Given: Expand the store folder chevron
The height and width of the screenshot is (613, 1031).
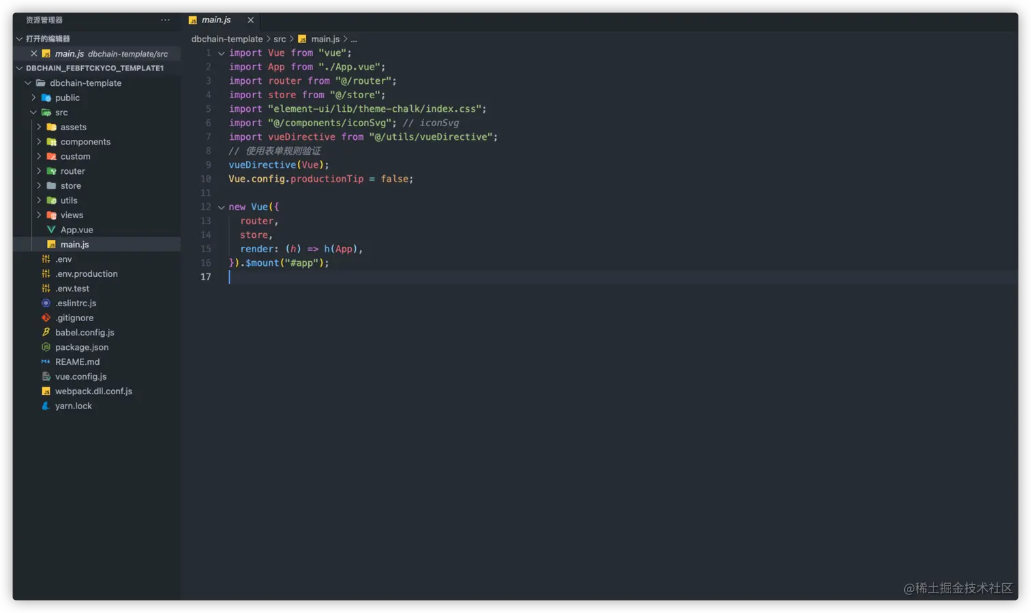Looking at the screenshot, I should pos(39,185).
